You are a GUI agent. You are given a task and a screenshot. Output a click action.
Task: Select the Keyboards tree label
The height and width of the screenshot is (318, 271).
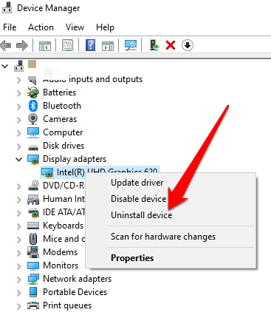pos(63,226)
